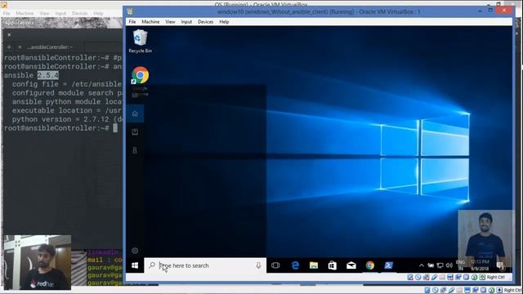Screen dimensions: 523x294
Task: Click the VirtualBox title icon of window10 window
Action: (x=130, y=11)
